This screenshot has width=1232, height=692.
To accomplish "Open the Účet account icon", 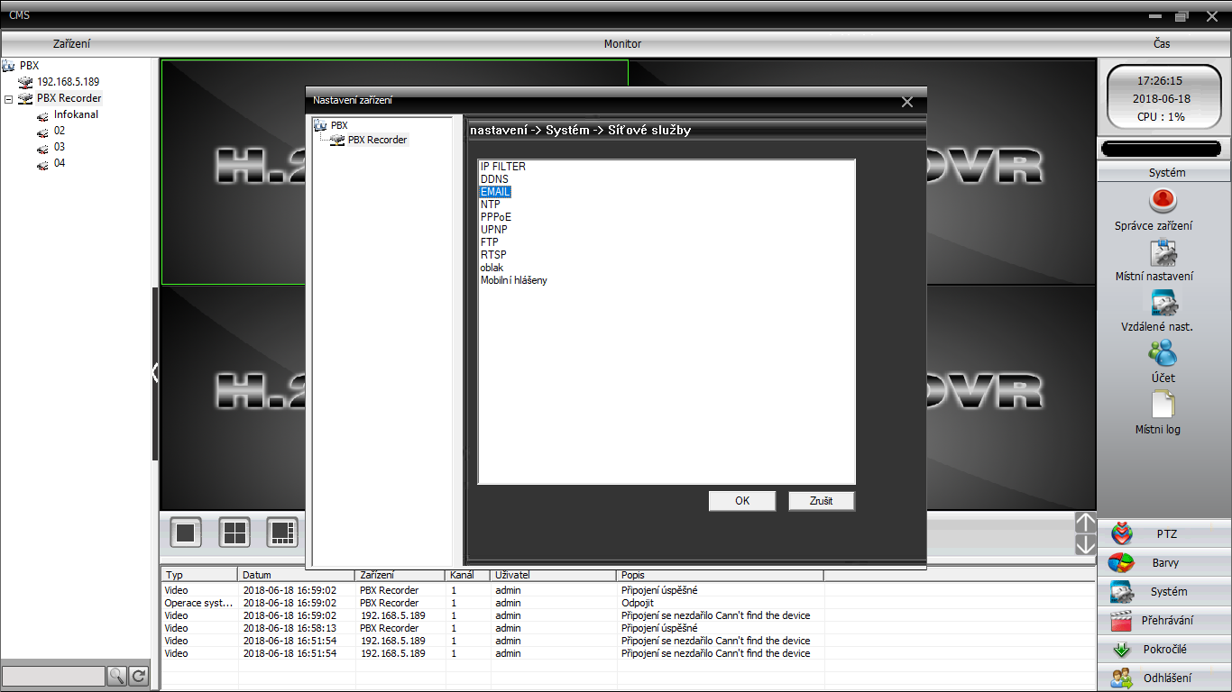I will pyautogui.click(x=1163, y=353).
